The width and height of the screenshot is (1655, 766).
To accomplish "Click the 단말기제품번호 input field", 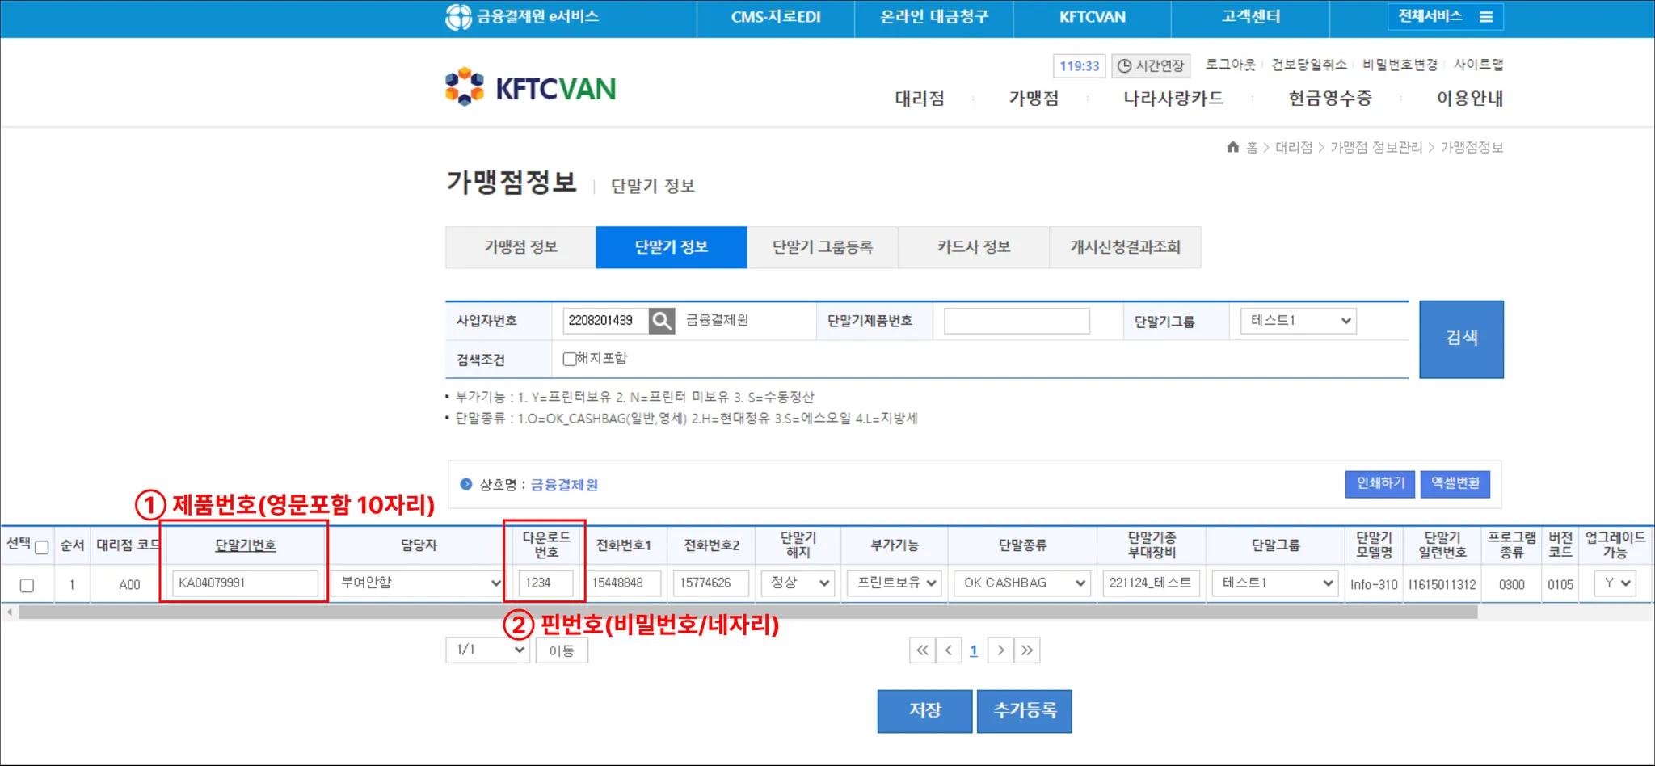I will coord(1017,321).
